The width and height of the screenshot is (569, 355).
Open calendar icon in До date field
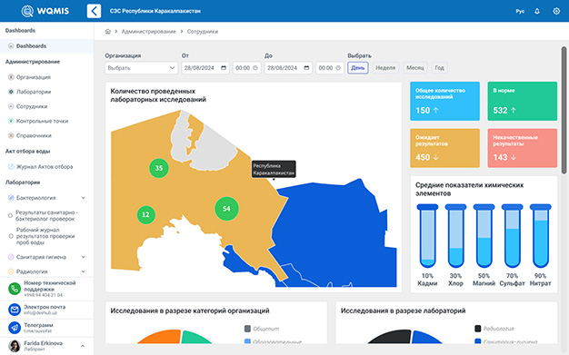click(x=306, y=68)
